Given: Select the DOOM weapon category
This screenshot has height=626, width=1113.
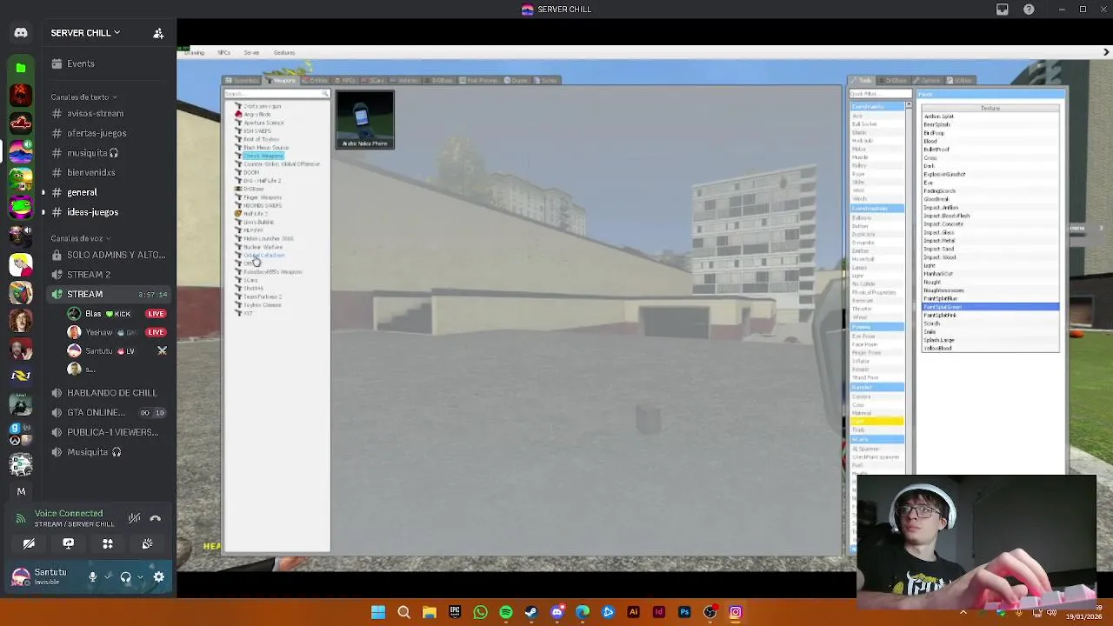Looking at the screenshot, I should [251, 173].
